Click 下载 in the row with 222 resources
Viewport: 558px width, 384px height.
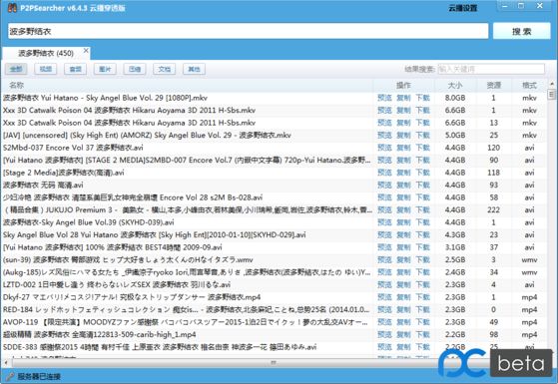click(x=423, y=209)
